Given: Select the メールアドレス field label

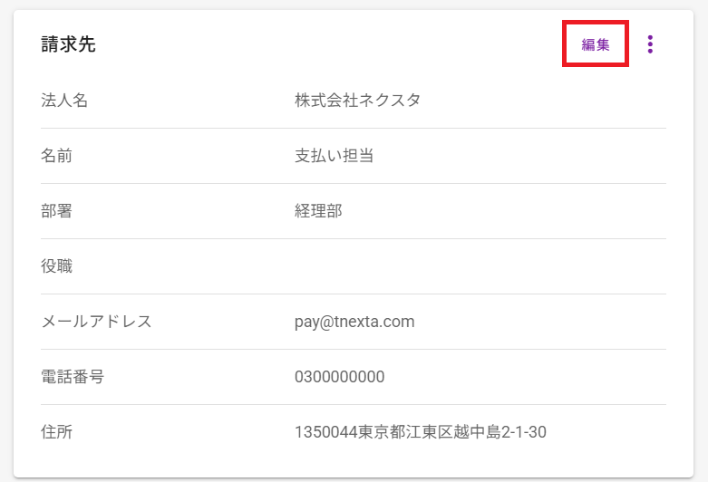Looking at the screenshot, I should pyautogui.click(x=96, y=322).
